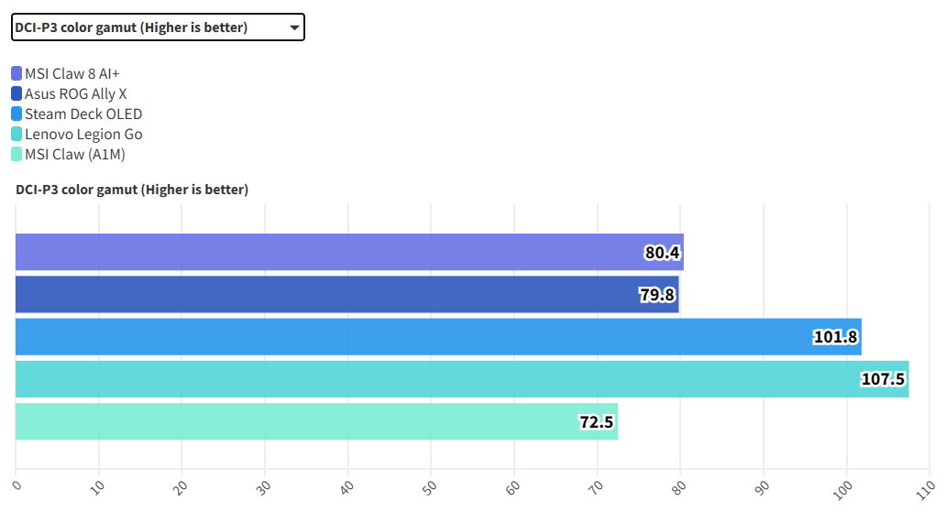Click the Asus ROG Ally X legend swatch
This screenshot has height=512, width=946.
17,93
